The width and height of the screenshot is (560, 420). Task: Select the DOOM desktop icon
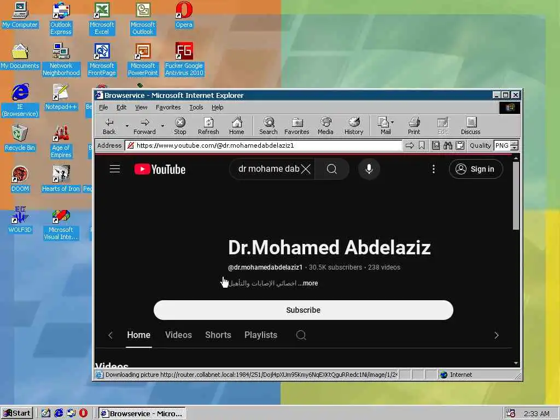[x=20, y=179]
